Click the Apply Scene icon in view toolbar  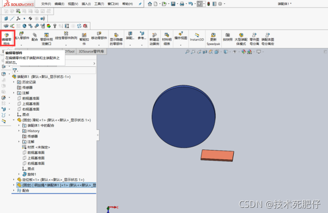(249, 52)
